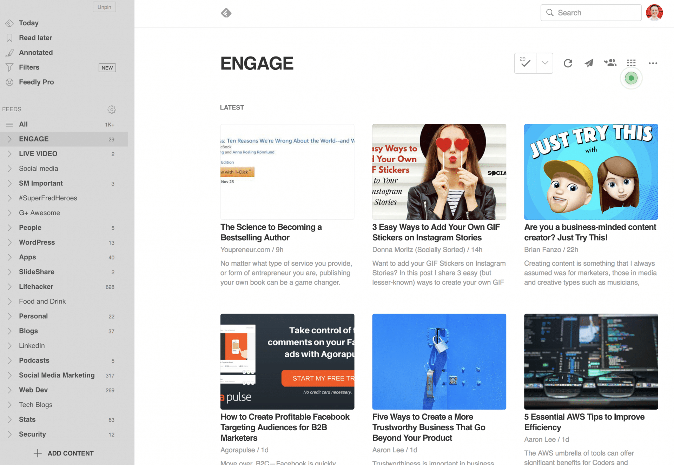Expand the People category
The width and height of the screenshot is (674, 465).
click(9, 227)
